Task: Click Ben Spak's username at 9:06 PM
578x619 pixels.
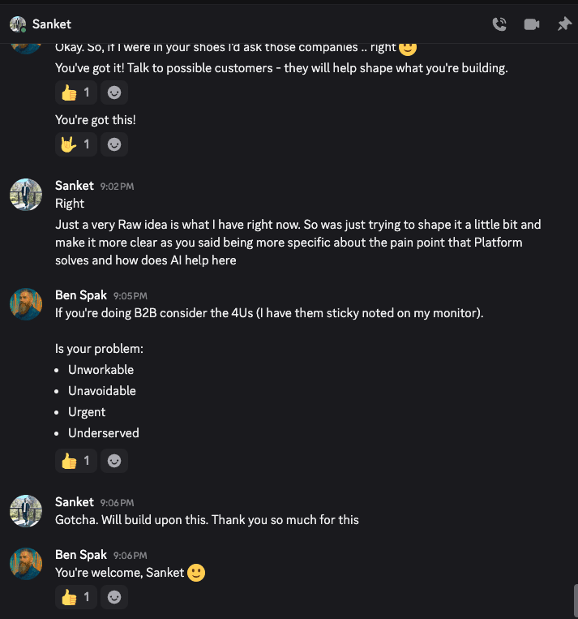Action: 81,555
